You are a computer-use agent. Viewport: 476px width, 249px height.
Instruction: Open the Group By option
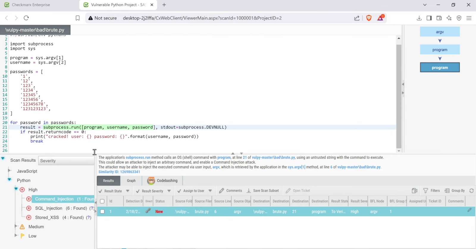455,191
